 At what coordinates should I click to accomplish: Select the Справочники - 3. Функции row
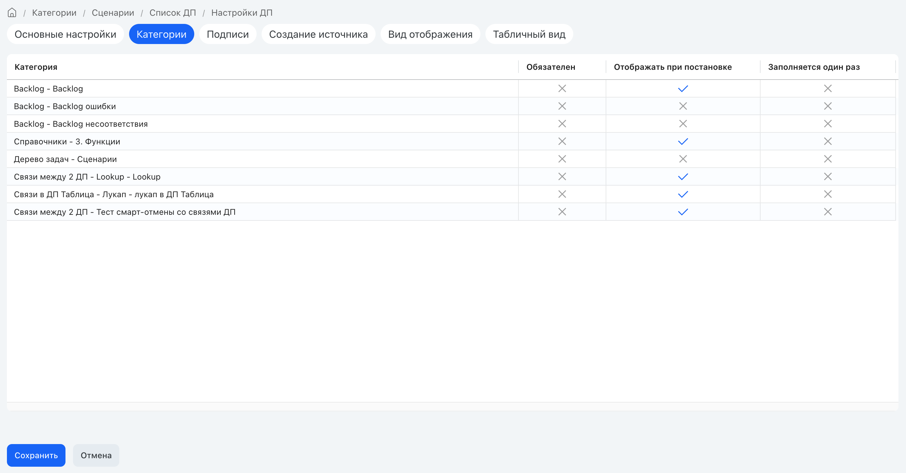click(x=451, y=141)
